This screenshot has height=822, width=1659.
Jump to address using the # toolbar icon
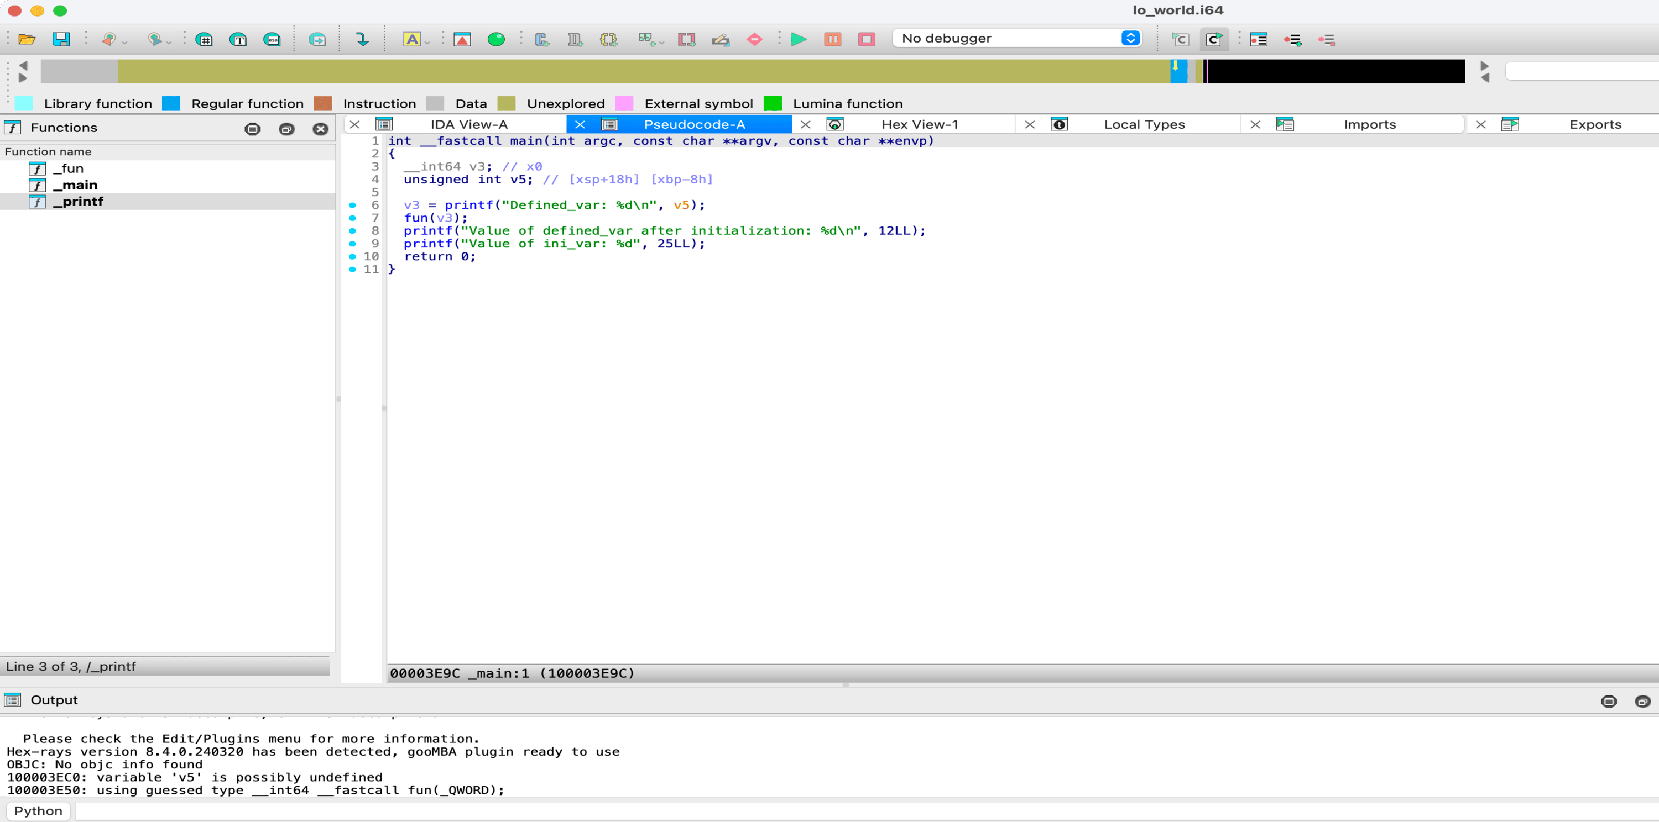[x=205, y=39]
